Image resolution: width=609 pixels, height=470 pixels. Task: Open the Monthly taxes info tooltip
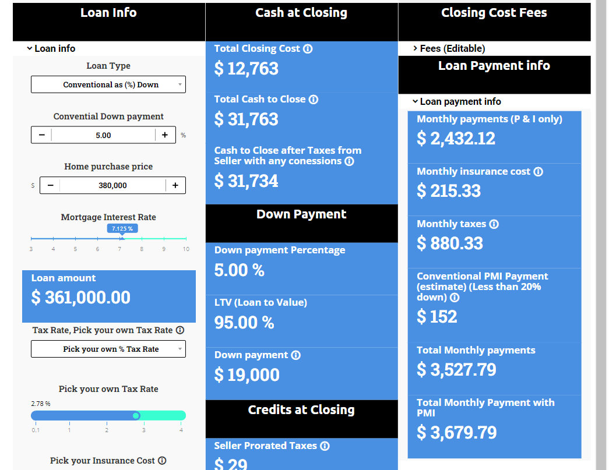click(494, 224)
